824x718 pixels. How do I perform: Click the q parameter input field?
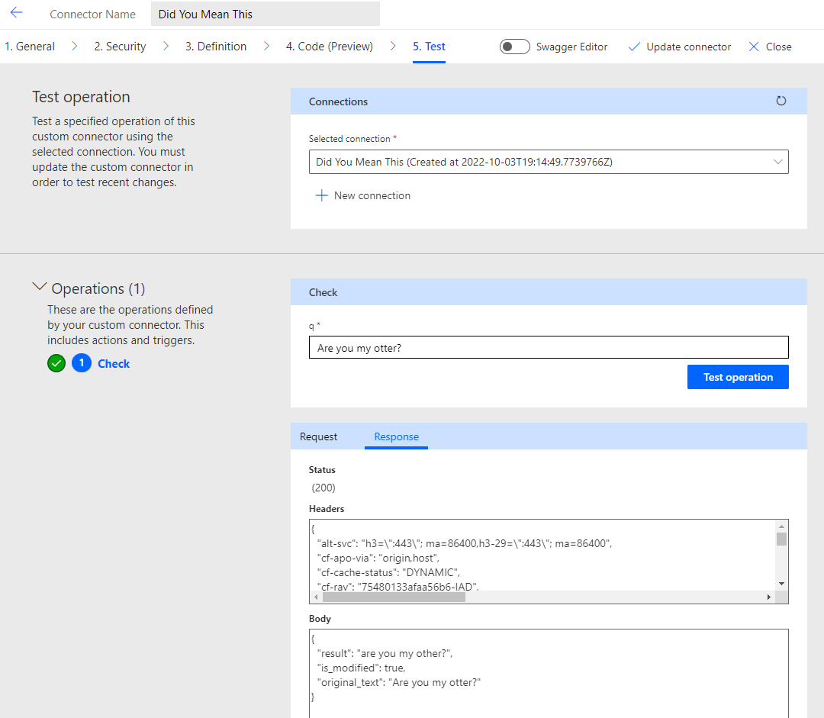(x=549, y=347)
